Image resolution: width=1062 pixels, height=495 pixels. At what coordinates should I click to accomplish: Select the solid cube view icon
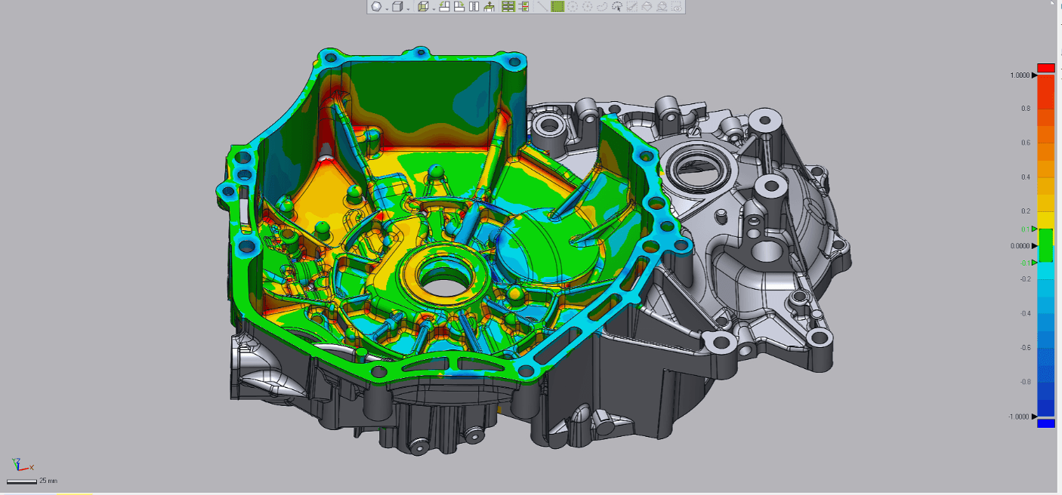(397, 7)
